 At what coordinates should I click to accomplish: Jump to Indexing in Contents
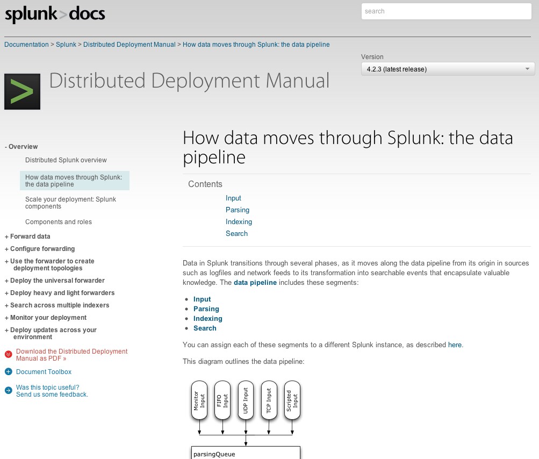point(239,221)
